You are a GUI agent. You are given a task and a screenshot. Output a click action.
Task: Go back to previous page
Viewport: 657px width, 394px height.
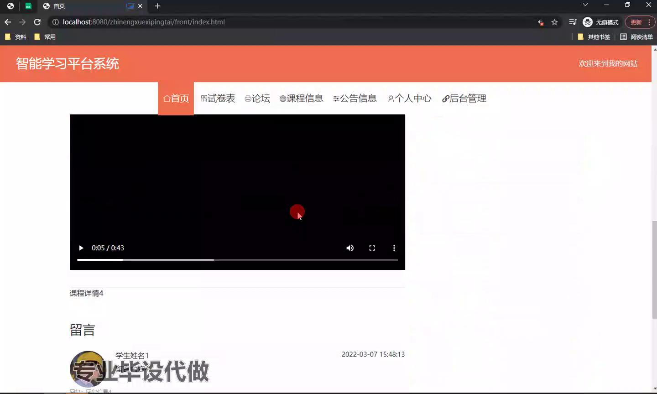click(8, 22)
